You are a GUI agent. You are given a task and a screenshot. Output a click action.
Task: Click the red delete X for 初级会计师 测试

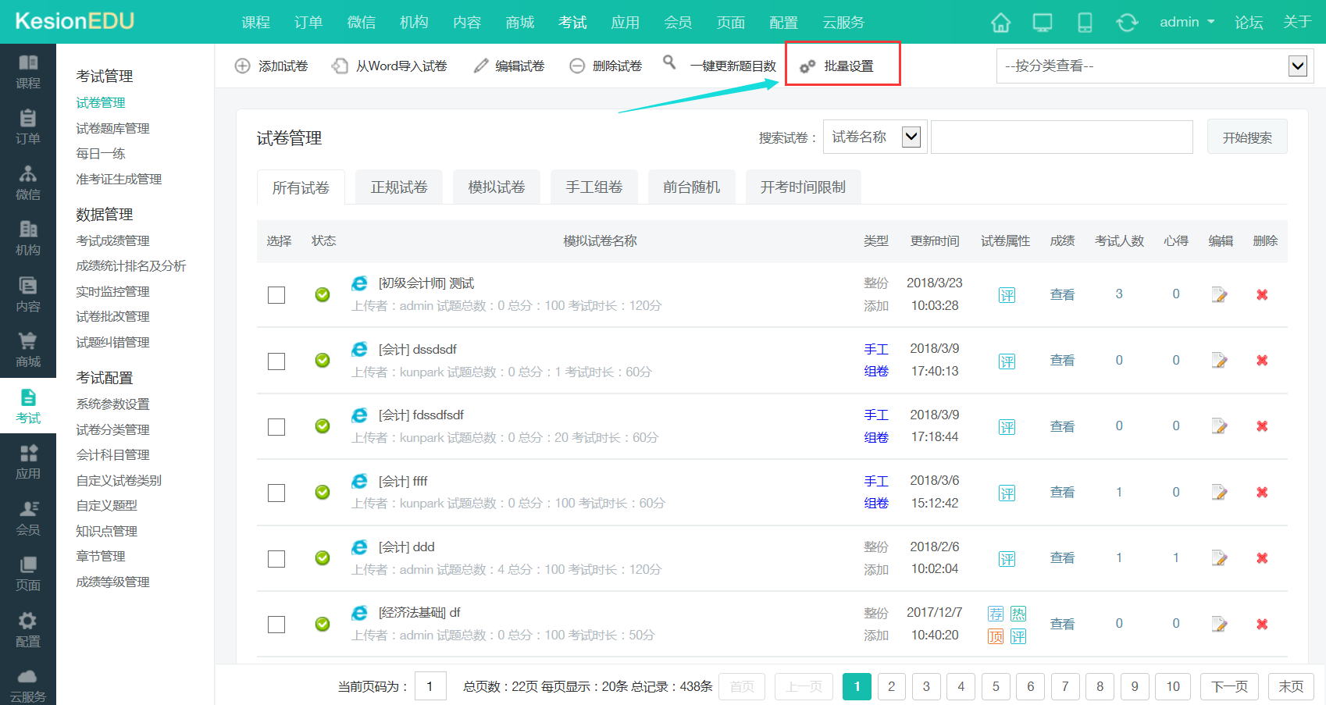click(1261, 294)
